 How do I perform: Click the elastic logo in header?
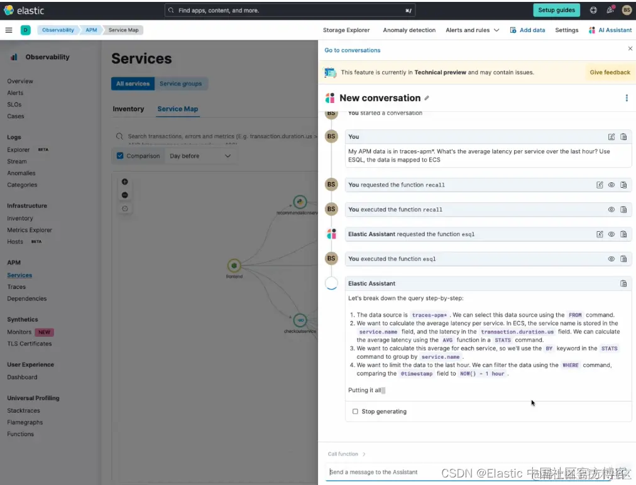pyautogui.click(x=24, y=10)
